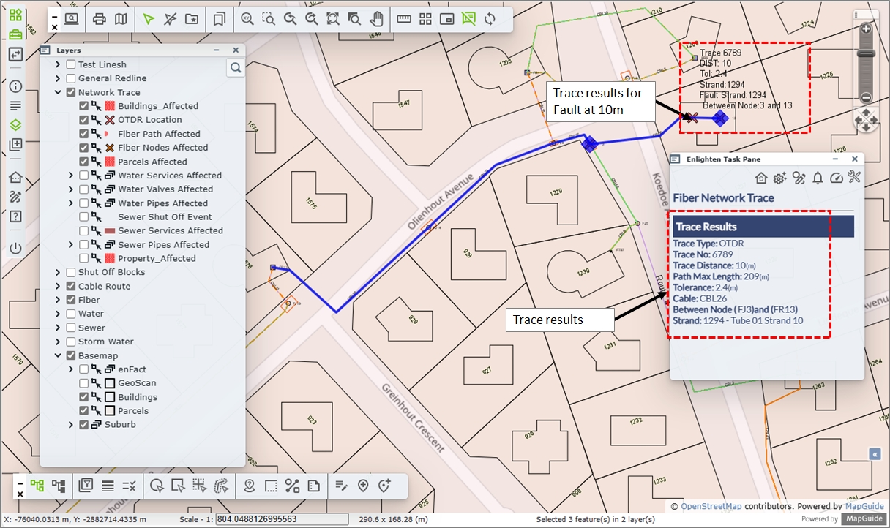Viewport: 890px width, 528px height.
Task: Select the OTDR Location layer item
Action: point(149,120)
